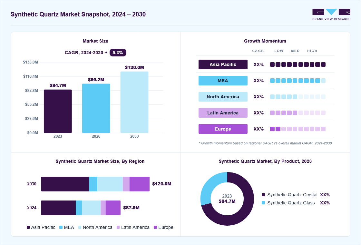The width and height of the screenshot is (361, 245).
Task: Click the XX% next to Synthetic Quartz Glass
Action: 325,203
